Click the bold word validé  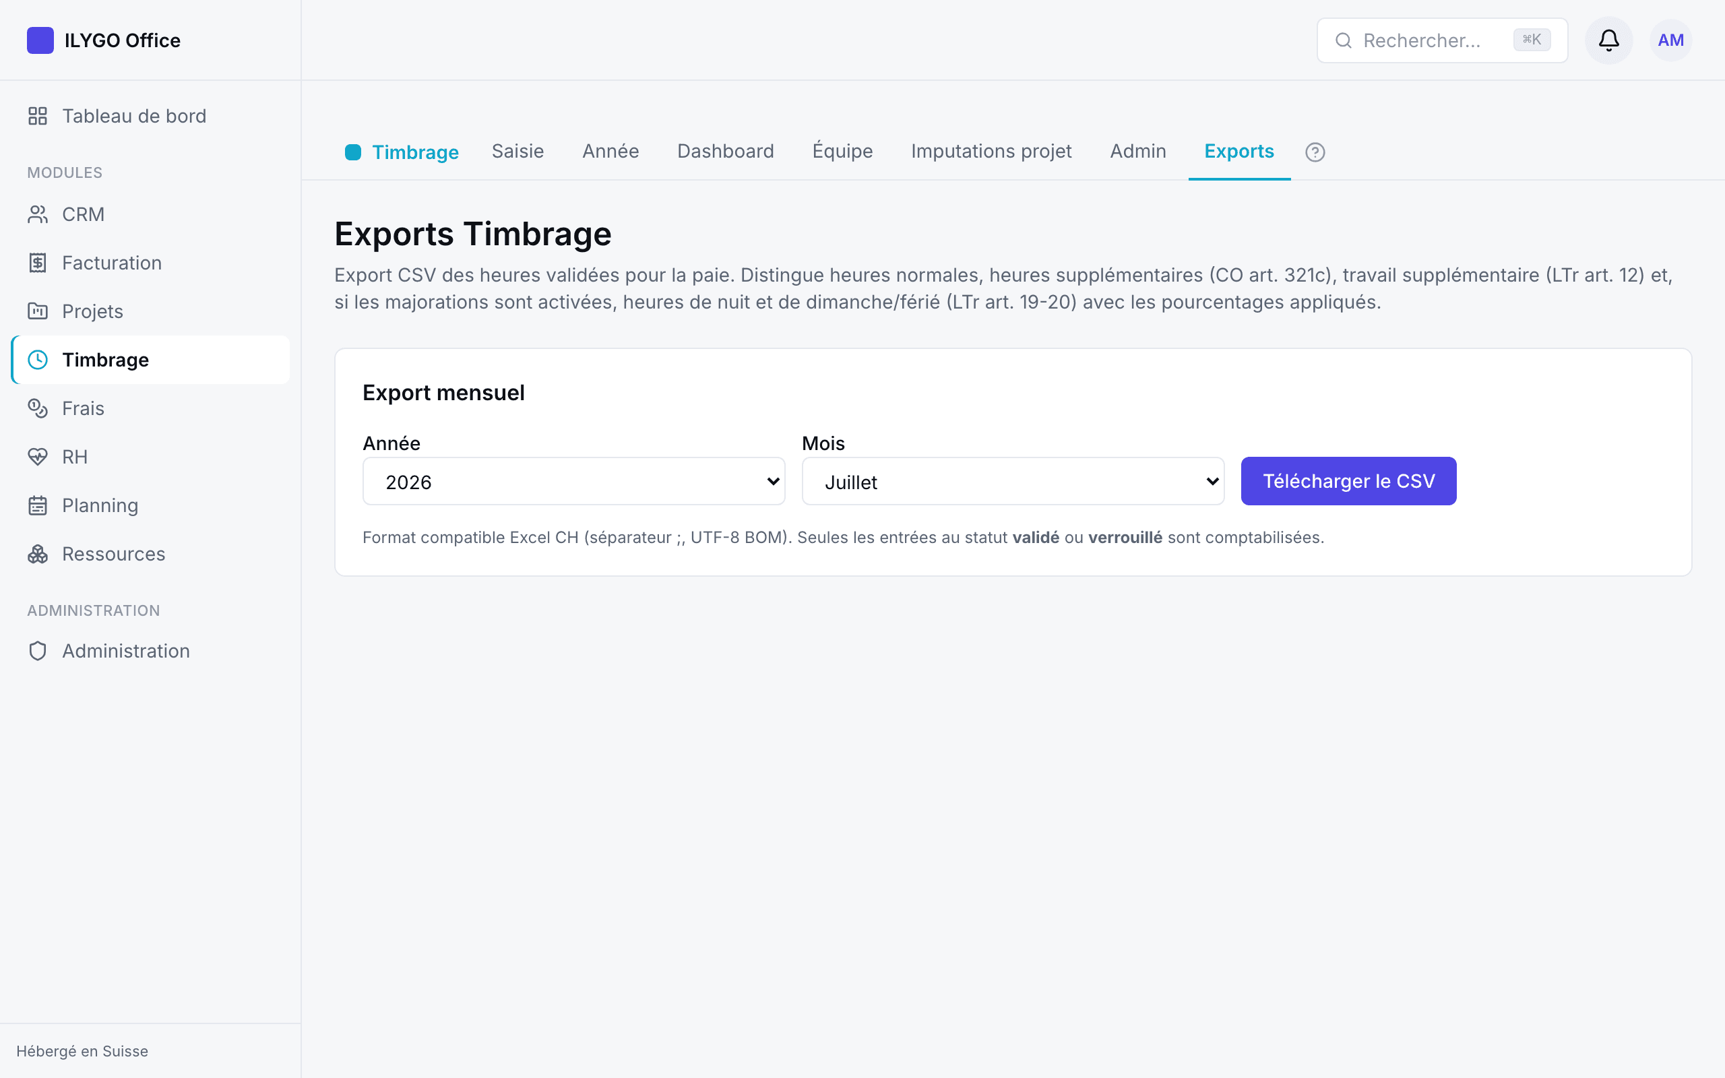tap(1035, 537)
